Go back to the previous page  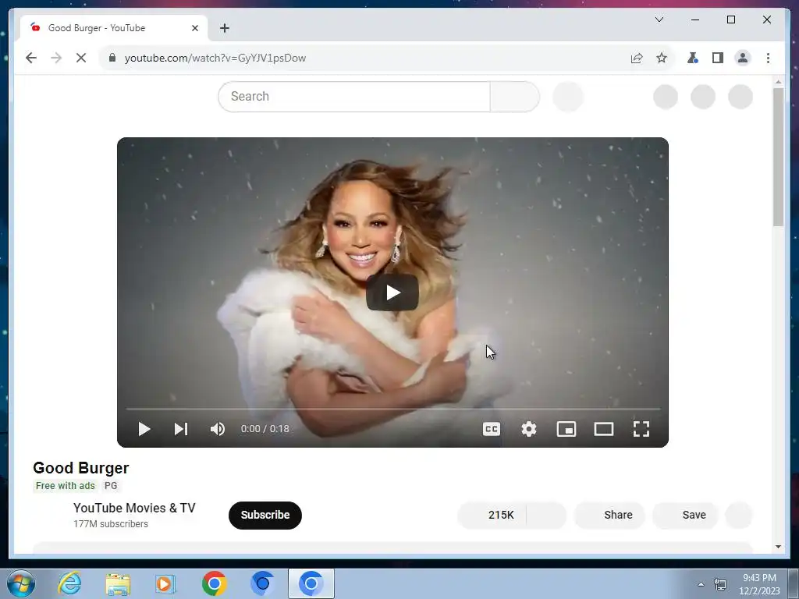(x=31, y=58)
